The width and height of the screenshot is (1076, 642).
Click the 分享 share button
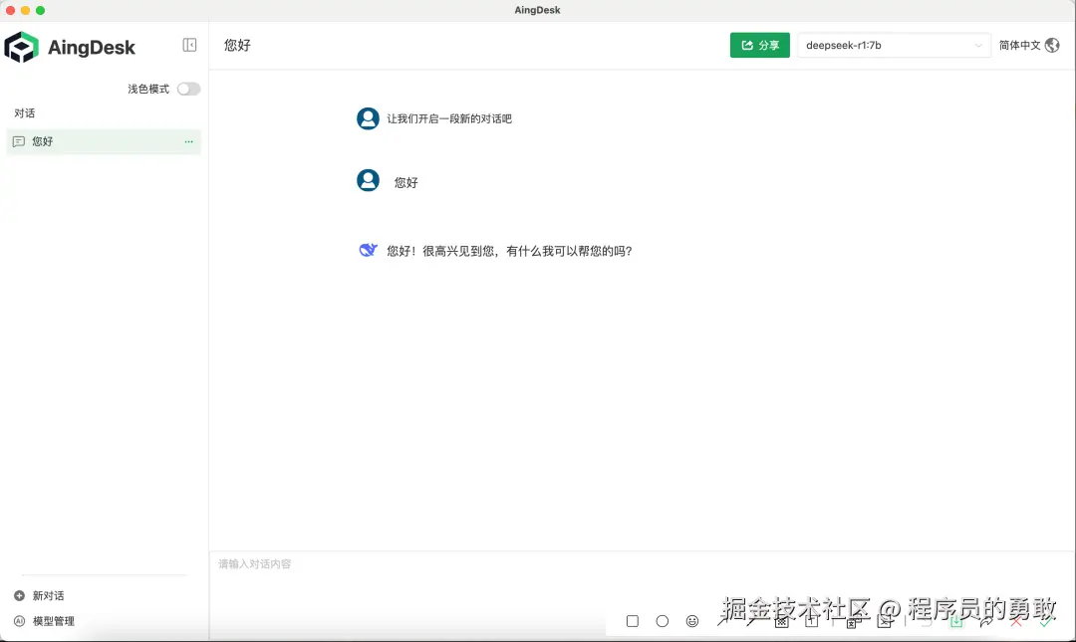coord(759,45)
